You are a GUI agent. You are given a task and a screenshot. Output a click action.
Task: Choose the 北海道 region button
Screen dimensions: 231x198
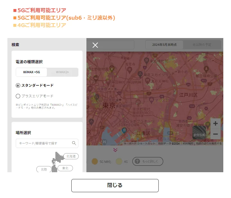(71, 156)
